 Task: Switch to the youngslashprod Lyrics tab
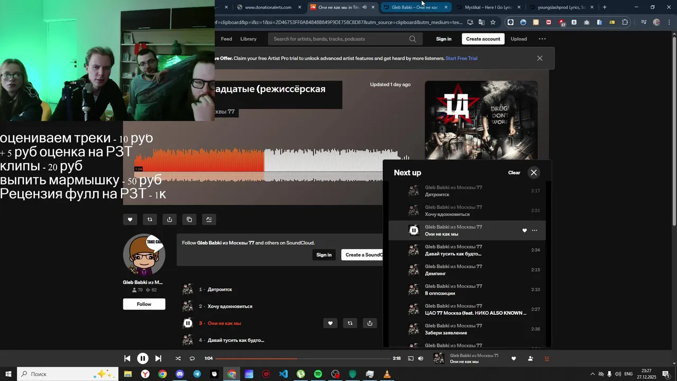[x=561, y=7]
